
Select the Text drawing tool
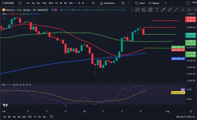point(157,9)
